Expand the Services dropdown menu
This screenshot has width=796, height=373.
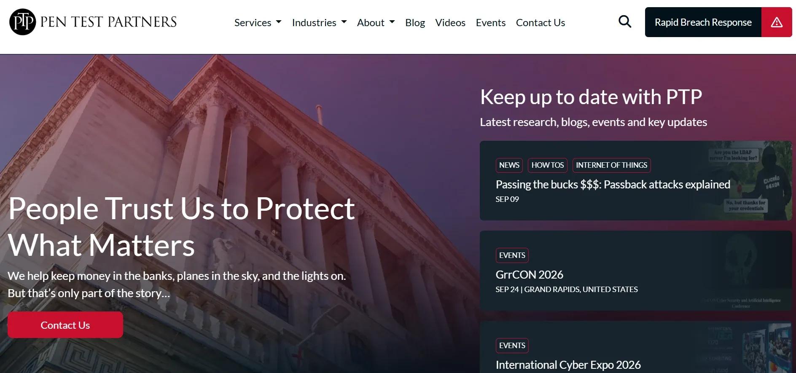(x=258, y=22)
